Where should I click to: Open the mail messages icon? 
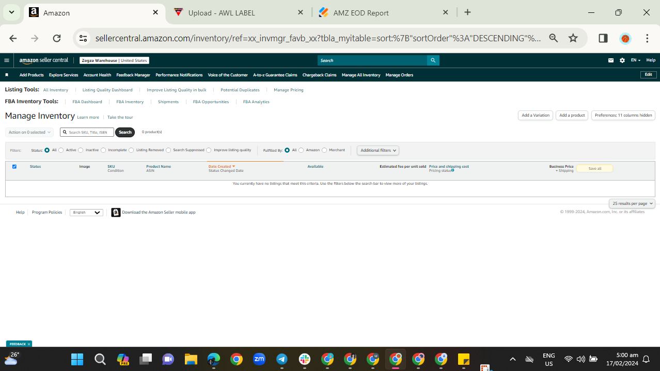(x=611, y=60)
